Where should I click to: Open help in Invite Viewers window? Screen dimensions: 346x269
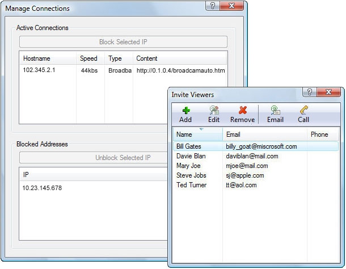click(x=310, y=92)
